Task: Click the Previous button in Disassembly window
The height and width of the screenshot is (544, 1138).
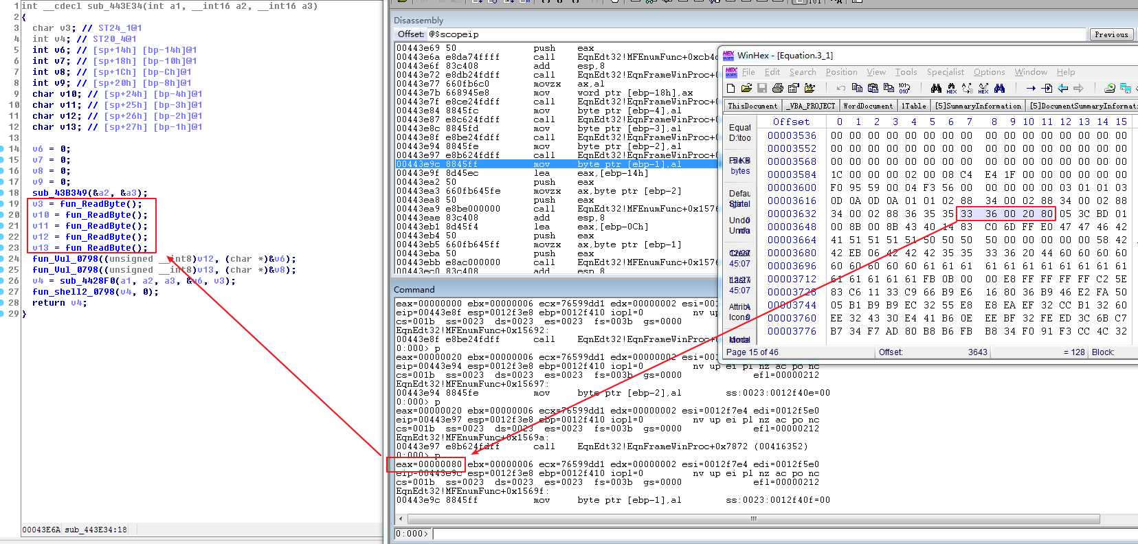Action: 1111,34
